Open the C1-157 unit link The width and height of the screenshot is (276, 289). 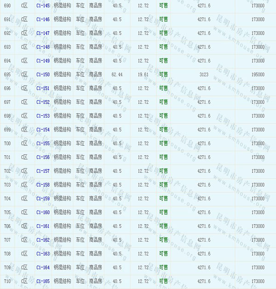pos(43,171)
